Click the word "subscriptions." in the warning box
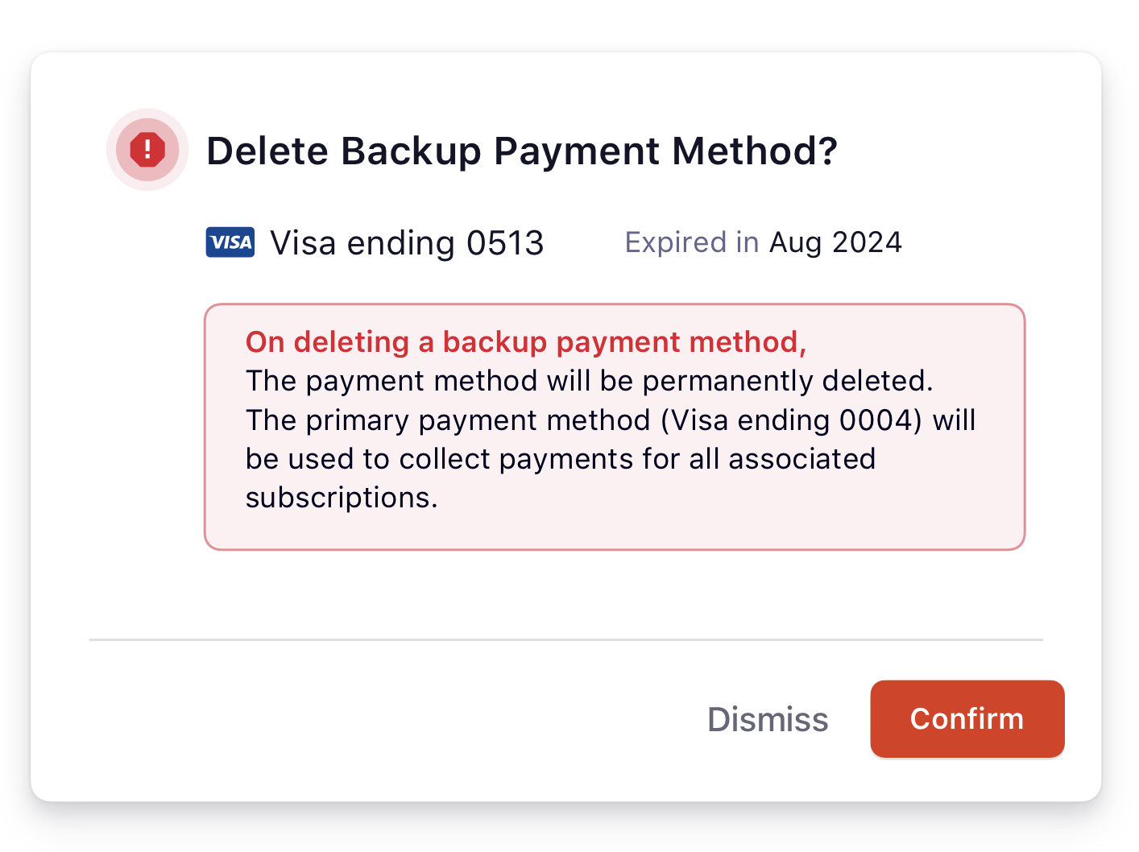This screenshot has width=1139, height=852. pos(342,498)
